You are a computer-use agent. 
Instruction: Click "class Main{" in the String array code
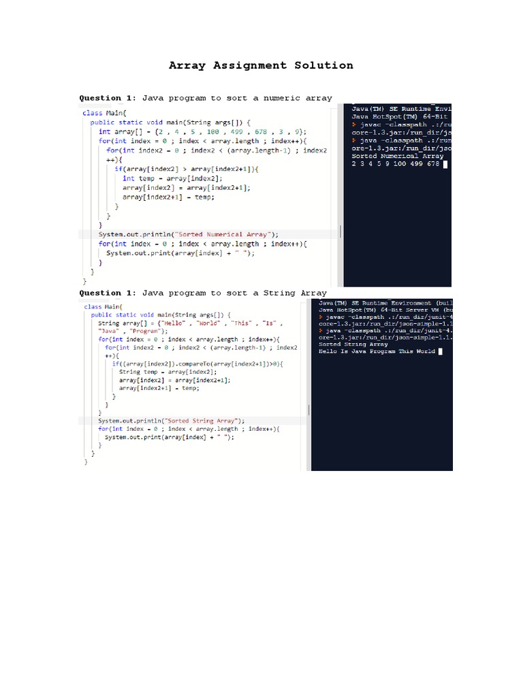click(104, 307)
